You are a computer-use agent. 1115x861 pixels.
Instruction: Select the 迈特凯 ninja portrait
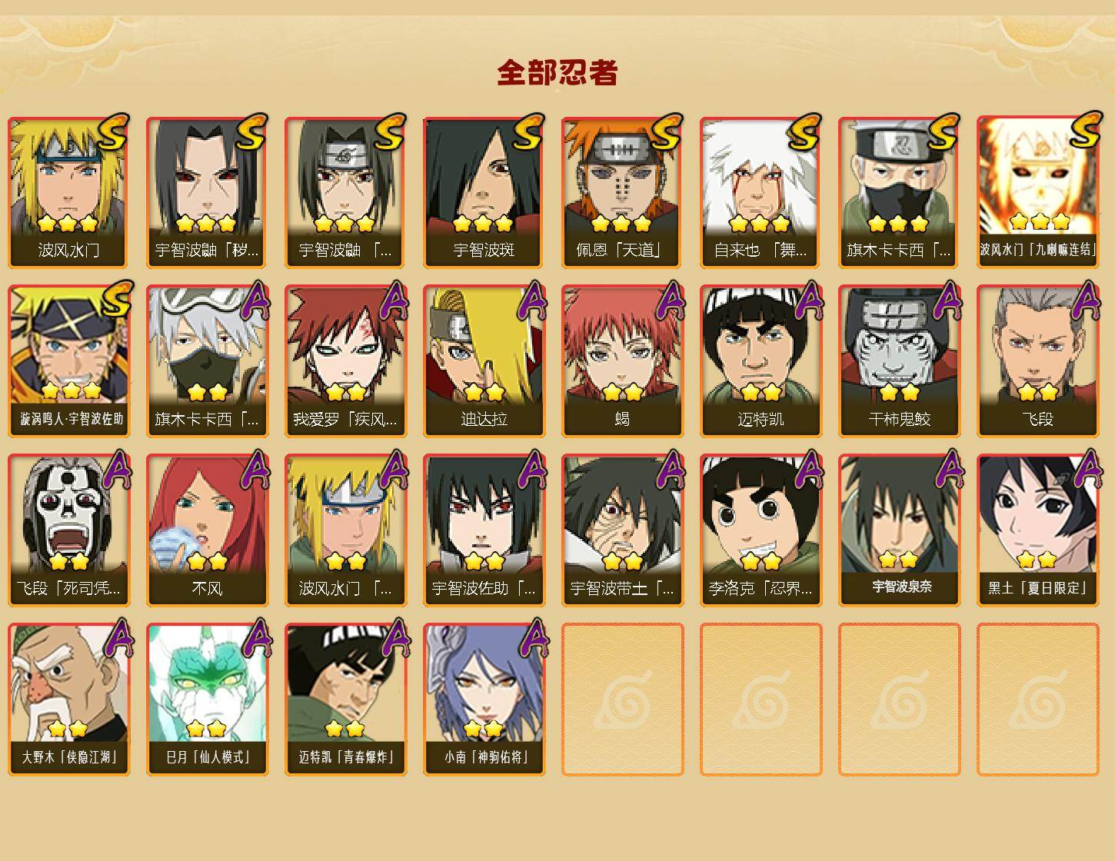click(x=761, y=361)
